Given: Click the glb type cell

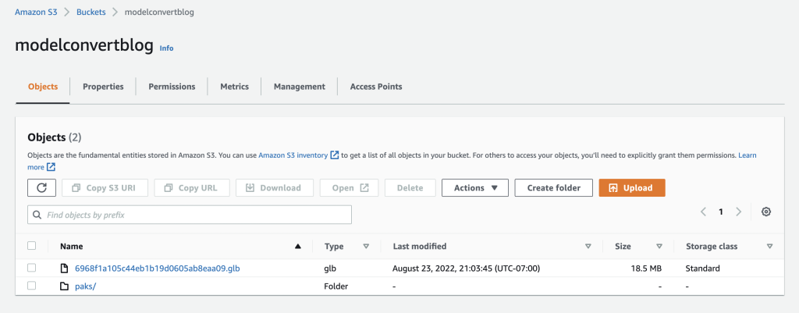Looking at the screenshot, I should click(x=331, y=269).
